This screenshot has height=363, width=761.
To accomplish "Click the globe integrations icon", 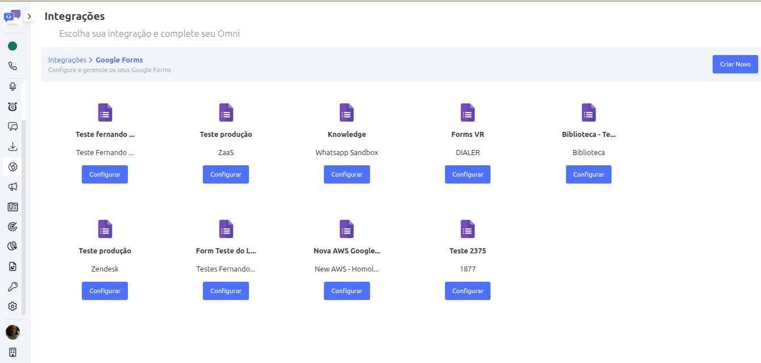I will 12,166.
